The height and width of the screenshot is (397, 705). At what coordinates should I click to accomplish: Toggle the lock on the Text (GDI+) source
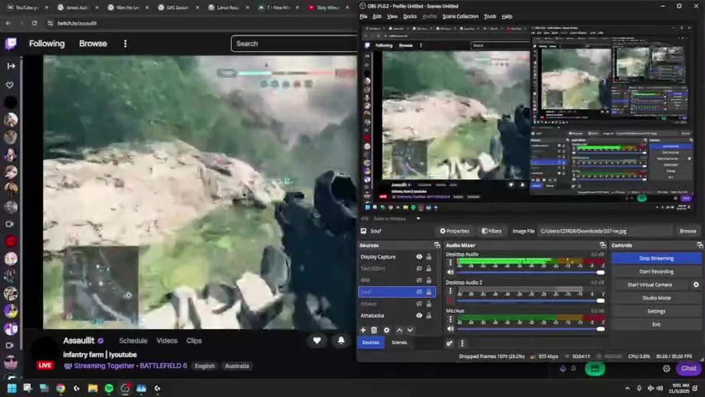[429, 269]
